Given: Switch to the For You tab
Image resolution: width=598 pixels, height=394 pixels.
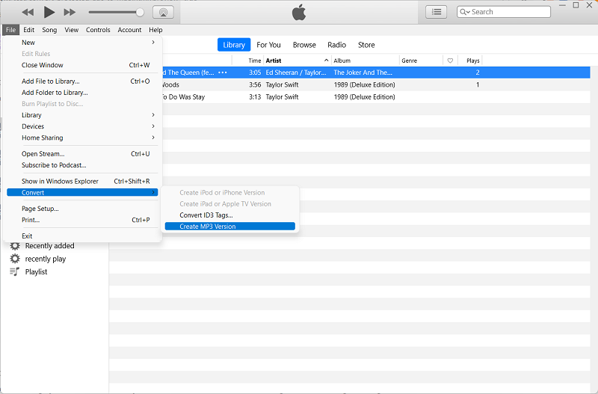Looking at the screenshot, I should [268, 45].
